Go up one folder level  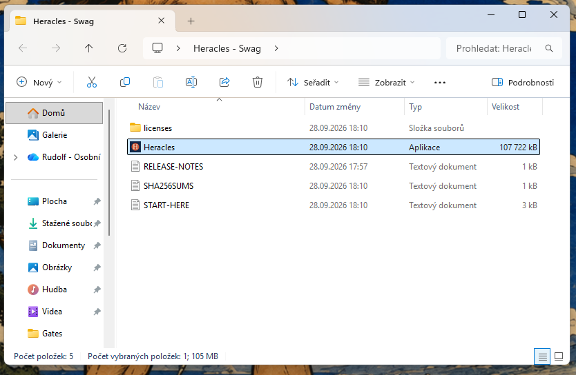[x=89, y=48]
